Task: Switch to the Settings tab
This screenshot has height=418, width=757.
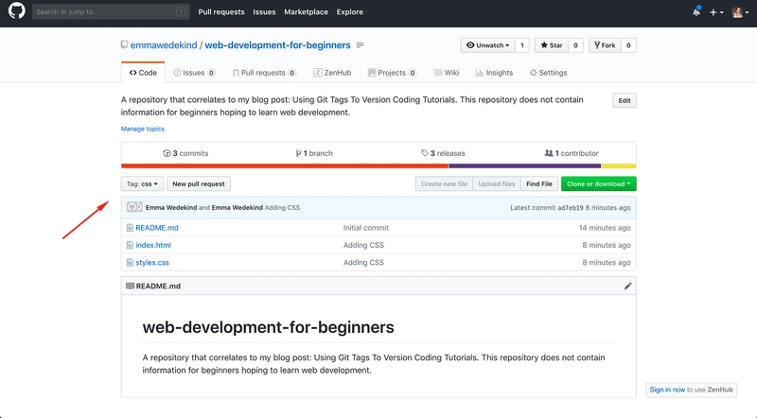Action: 548,73
